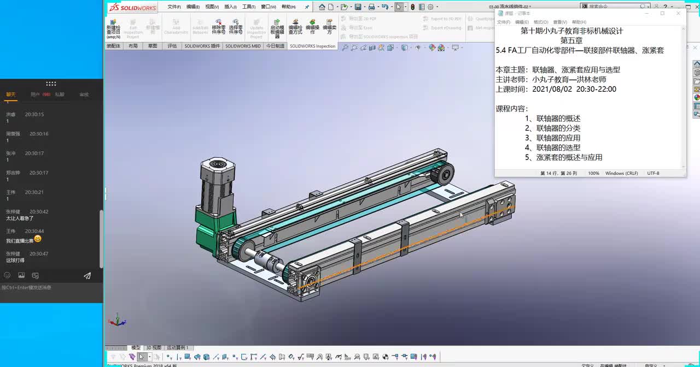Click the chat panel vertical scrollbar
Image resolution: width=700 pixels, height=367 pixels.
tap(101, 239)
